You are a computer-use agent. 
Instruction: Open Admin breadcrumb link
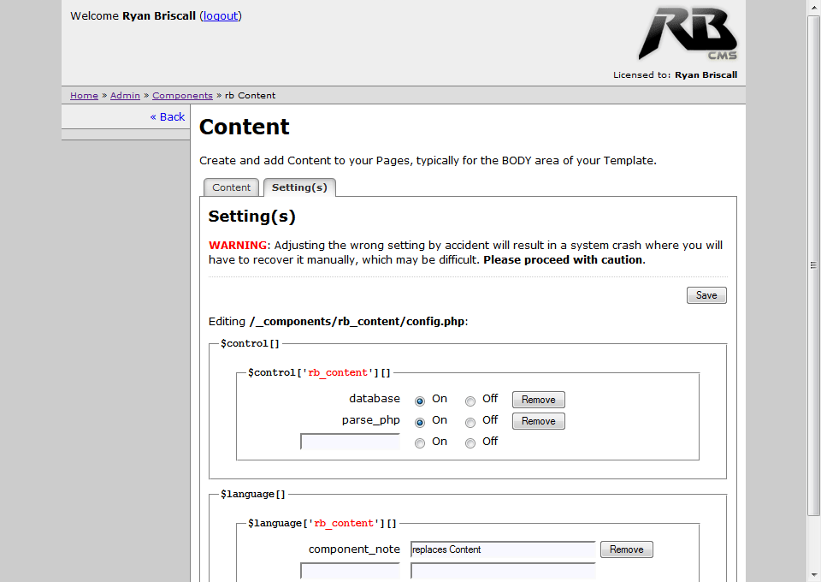(125, 95)
